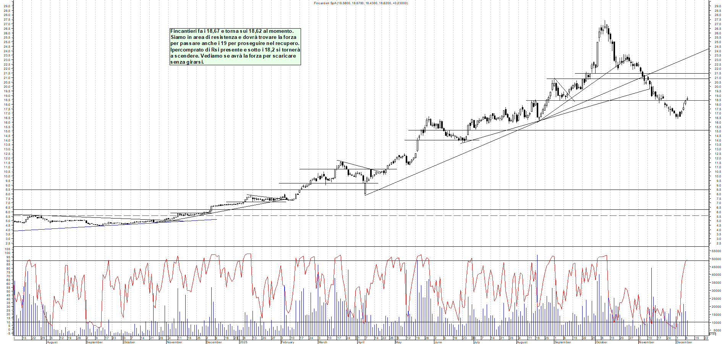
Task: Click the August label at far left
Action: pos(52,342)
